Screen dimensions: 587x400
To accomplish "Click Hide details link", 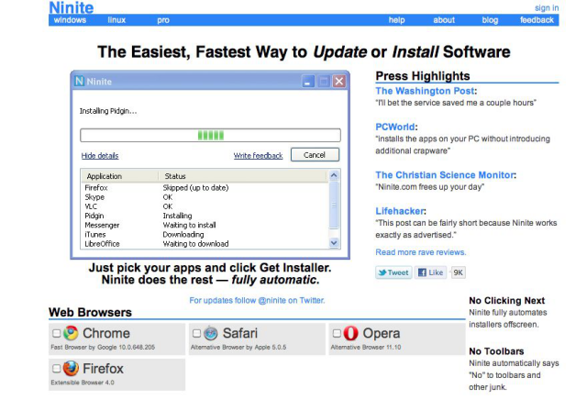I will [100, 156].
